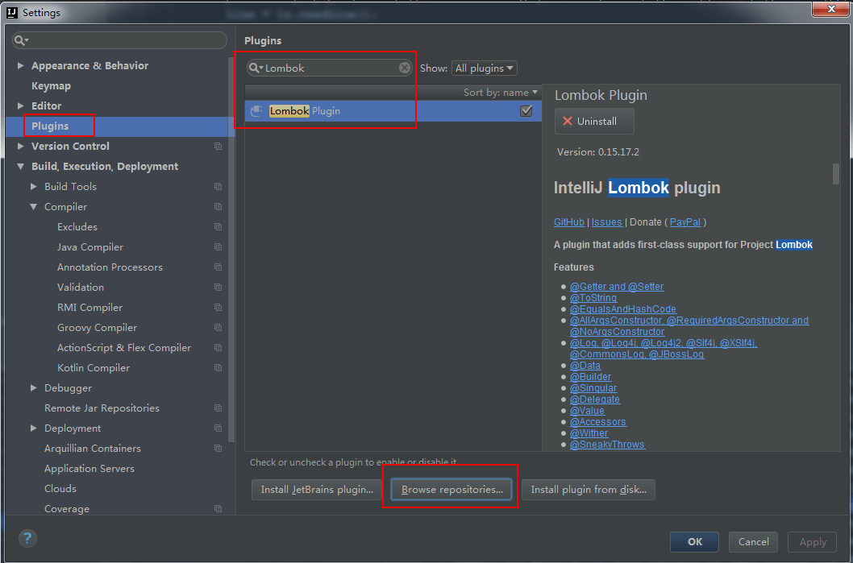Click the project-level icon beside Coverage
Screen dimensions: 853x563
pos(218,509)
